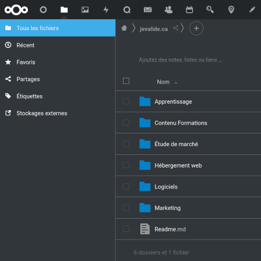Sort by Nom column header
The image size is (261, 261).
pyautogui.click(x=163, y=82)
